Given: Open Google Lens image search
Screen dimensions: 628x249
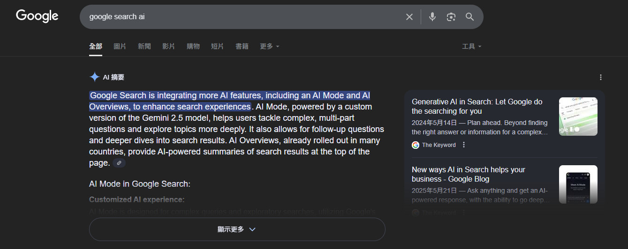Looking at the screenshot, I should click(451, 17).
